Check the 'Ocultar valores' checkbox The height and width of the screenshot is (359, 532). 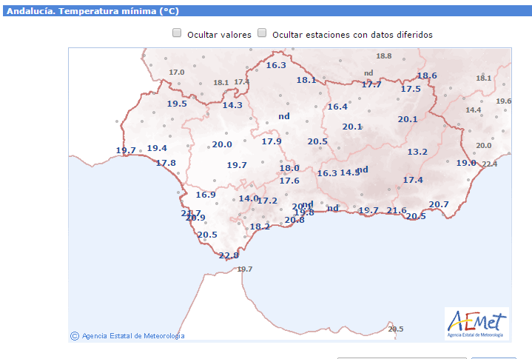(177, 33)
